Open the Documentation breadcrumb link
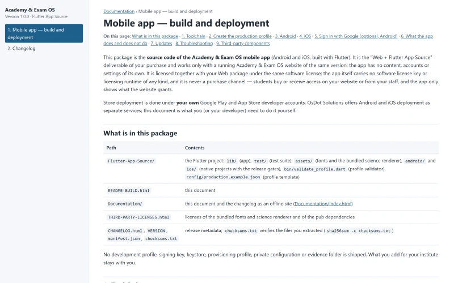The width and height of the screenshot is (454, 283). coord(119,11)
